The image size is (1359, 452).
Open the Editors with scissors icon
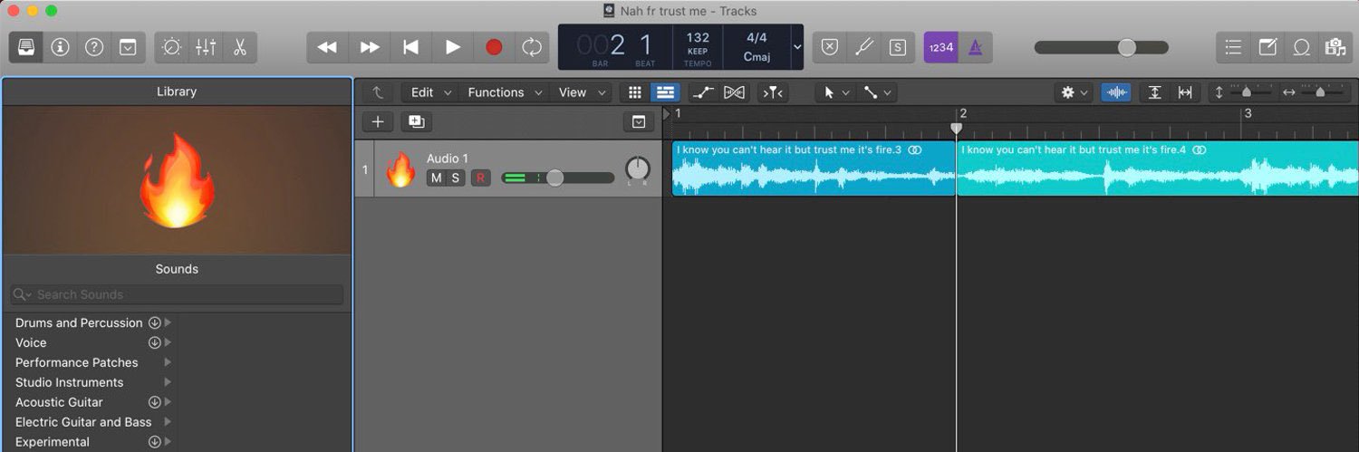coord(240,47)
